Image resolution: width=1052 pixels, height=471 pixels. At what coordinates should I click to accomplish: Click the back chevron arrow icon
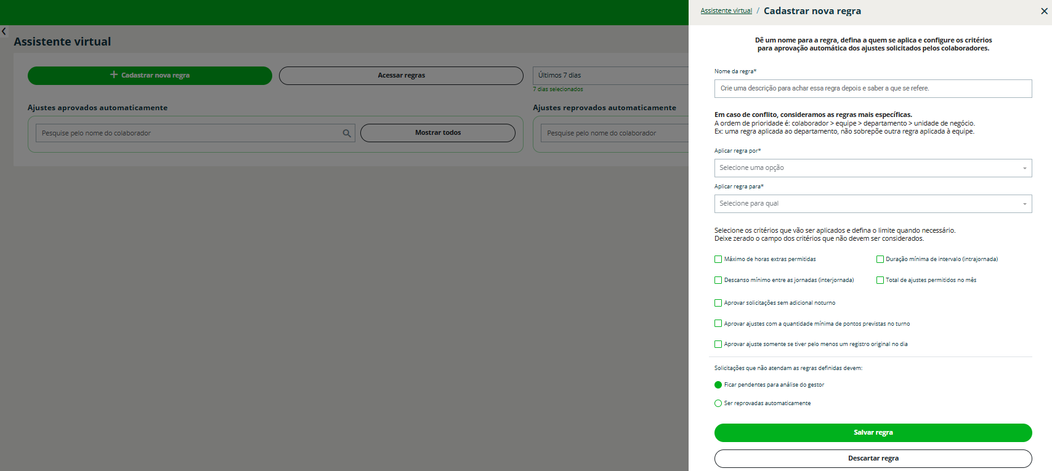(4, 31)
